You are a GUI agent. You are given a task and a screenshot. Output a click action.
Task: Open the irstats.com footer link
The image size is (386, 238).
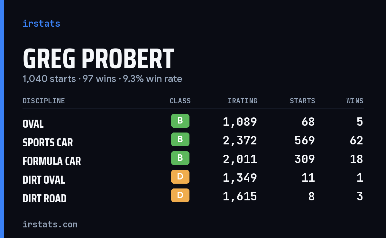(50, 224)
